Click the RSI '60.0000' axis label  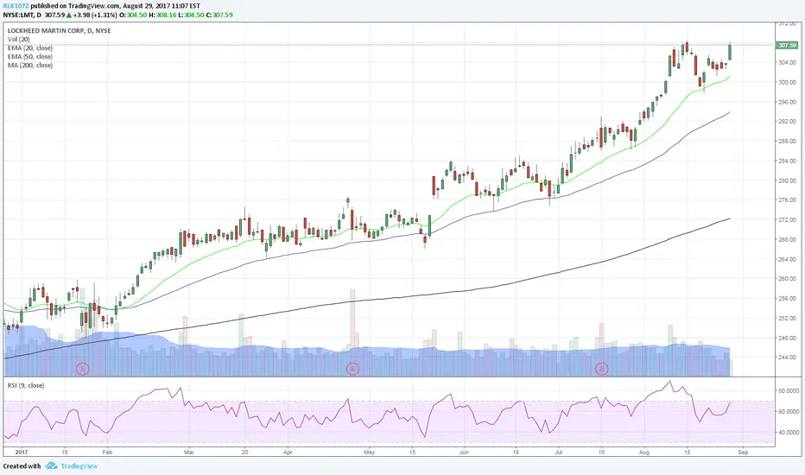[x=789, y=412]
